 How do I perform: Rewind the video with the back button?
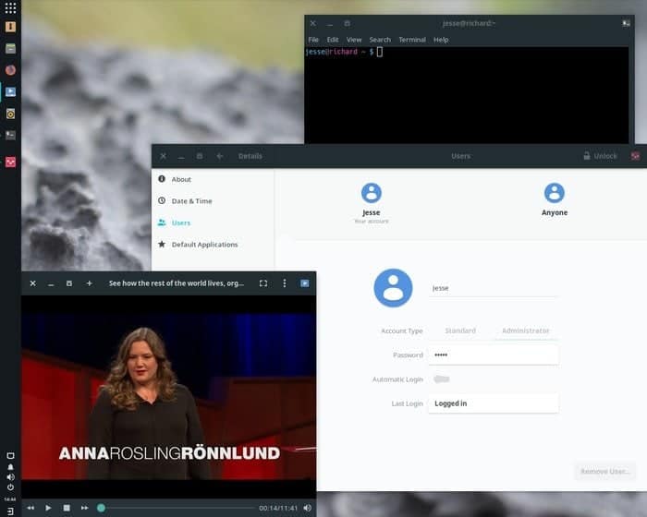click(31, 508)
